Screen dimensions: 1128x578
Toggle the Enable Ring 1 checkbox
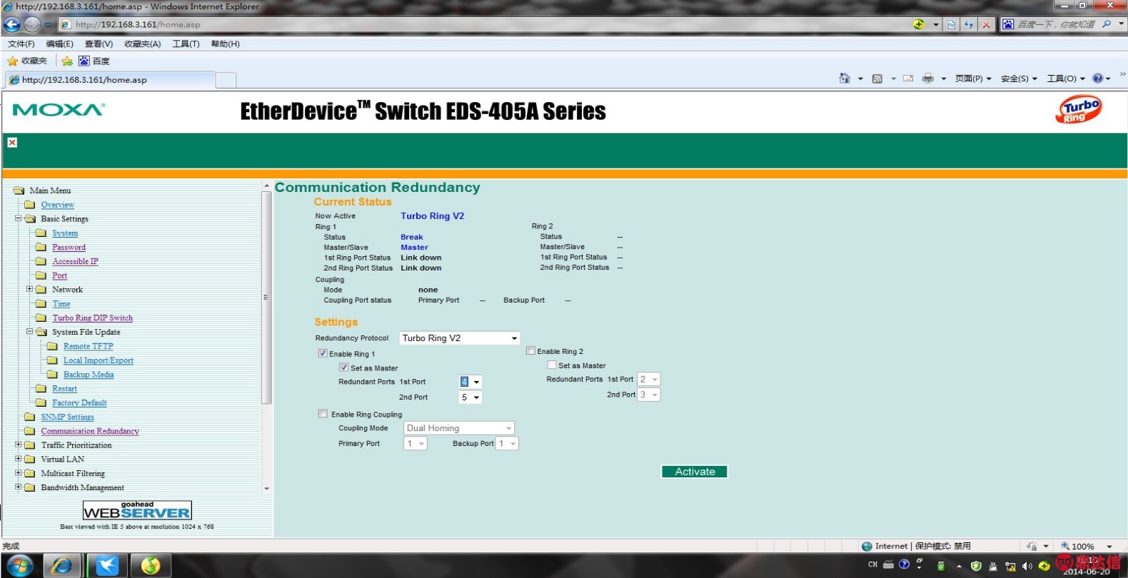[323, 353]
